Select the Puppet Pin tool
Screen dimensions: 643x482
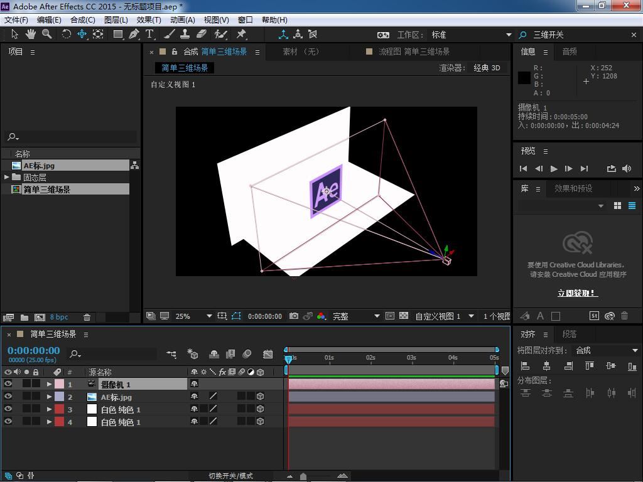241,34
